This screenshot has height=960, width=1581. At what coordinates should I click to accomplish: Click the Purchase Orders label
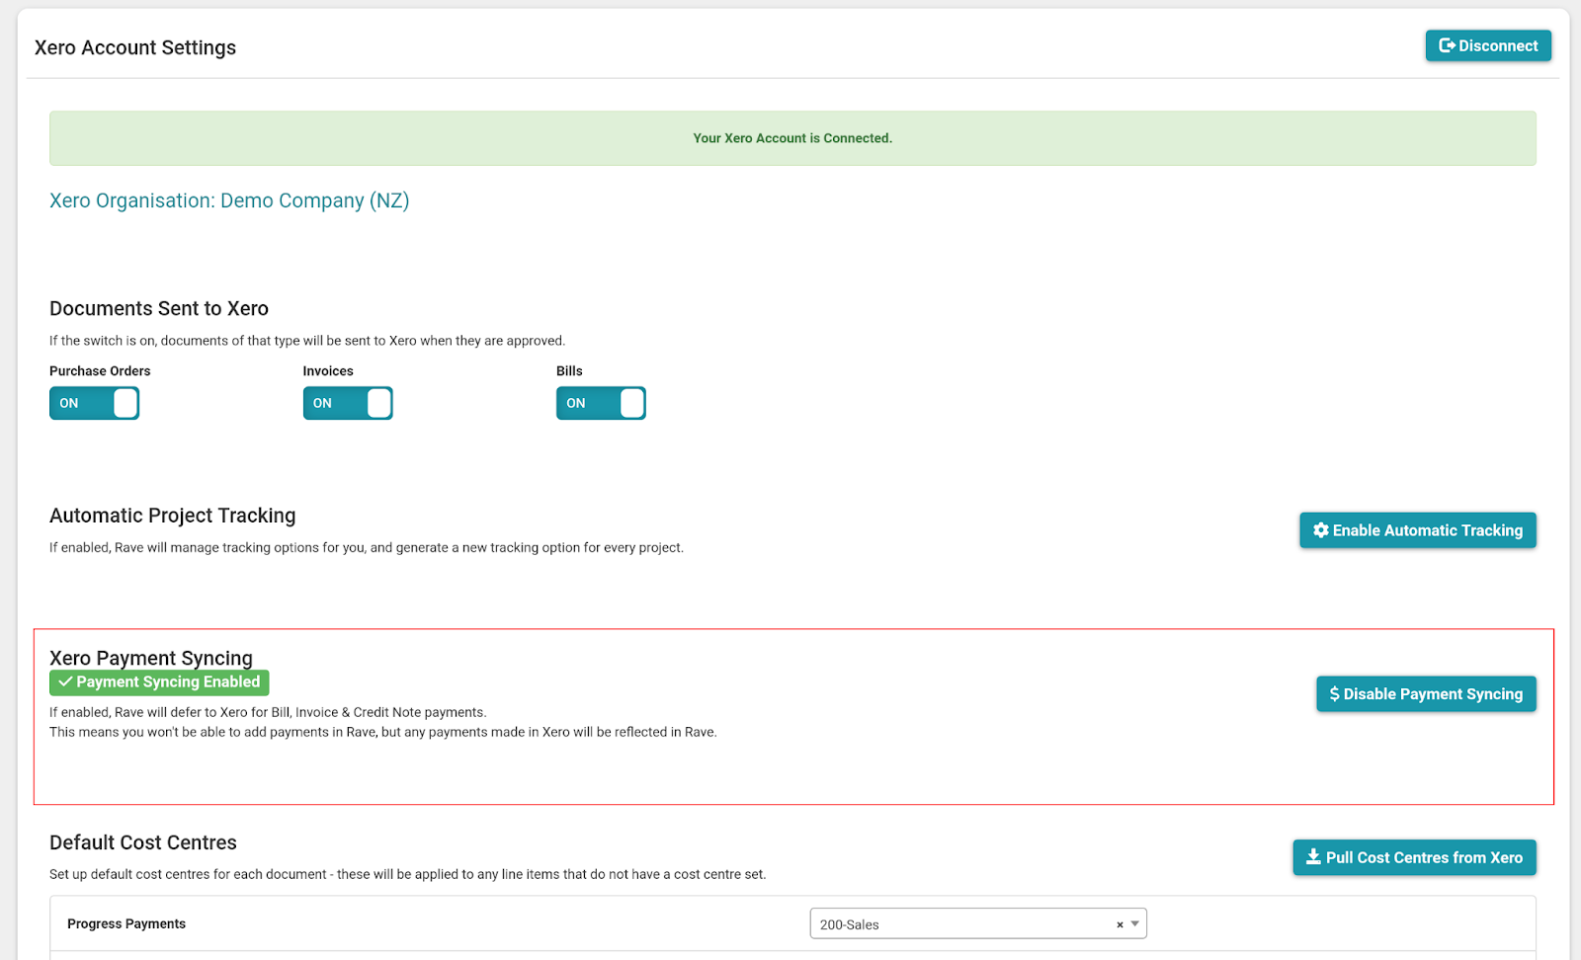coord(100,371)
